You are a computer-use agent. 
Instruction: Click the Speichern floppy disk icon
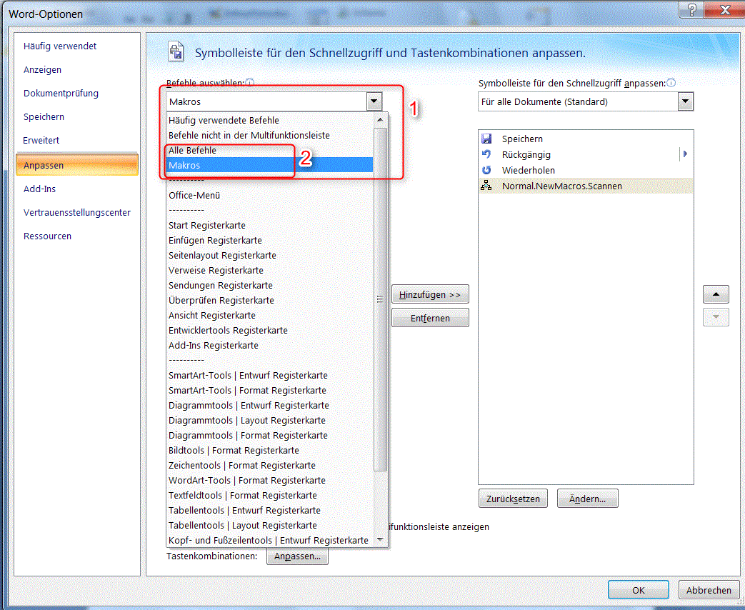click(x=487, y=139)
